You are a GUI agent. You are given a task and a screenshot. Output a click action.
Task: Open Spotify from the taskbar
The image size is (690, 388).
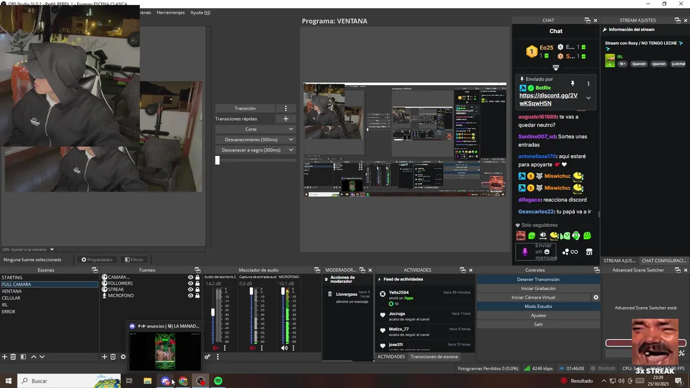[x=218, y=381]
